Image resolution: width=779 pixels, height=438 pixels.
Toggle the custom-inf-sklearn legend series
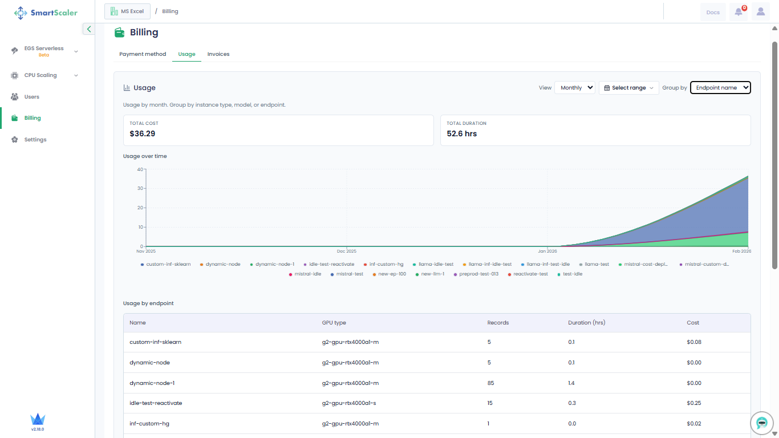pyautogui.click(x=165, y=265)
